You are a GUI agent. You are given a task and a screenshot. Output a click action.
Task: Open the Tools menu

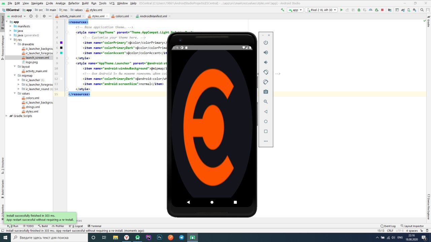tap(103, 3)
